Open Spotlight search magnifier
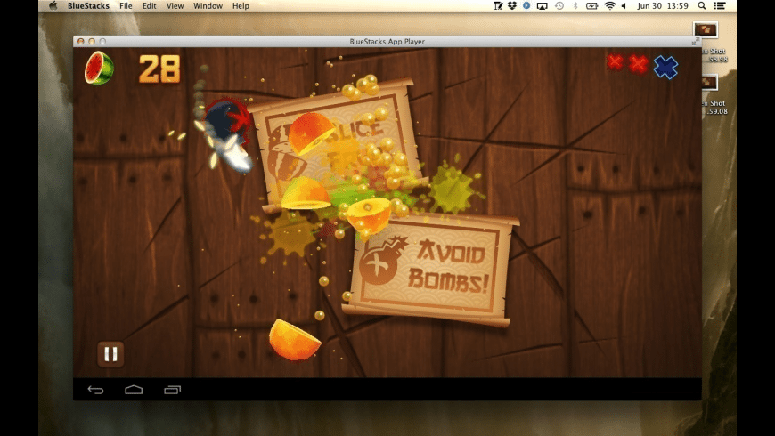The height and width of the screenshot is (436, 775). (702, 6)
